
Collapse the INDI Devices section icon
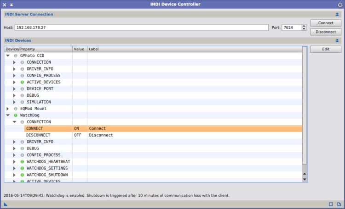coord(337,41)
